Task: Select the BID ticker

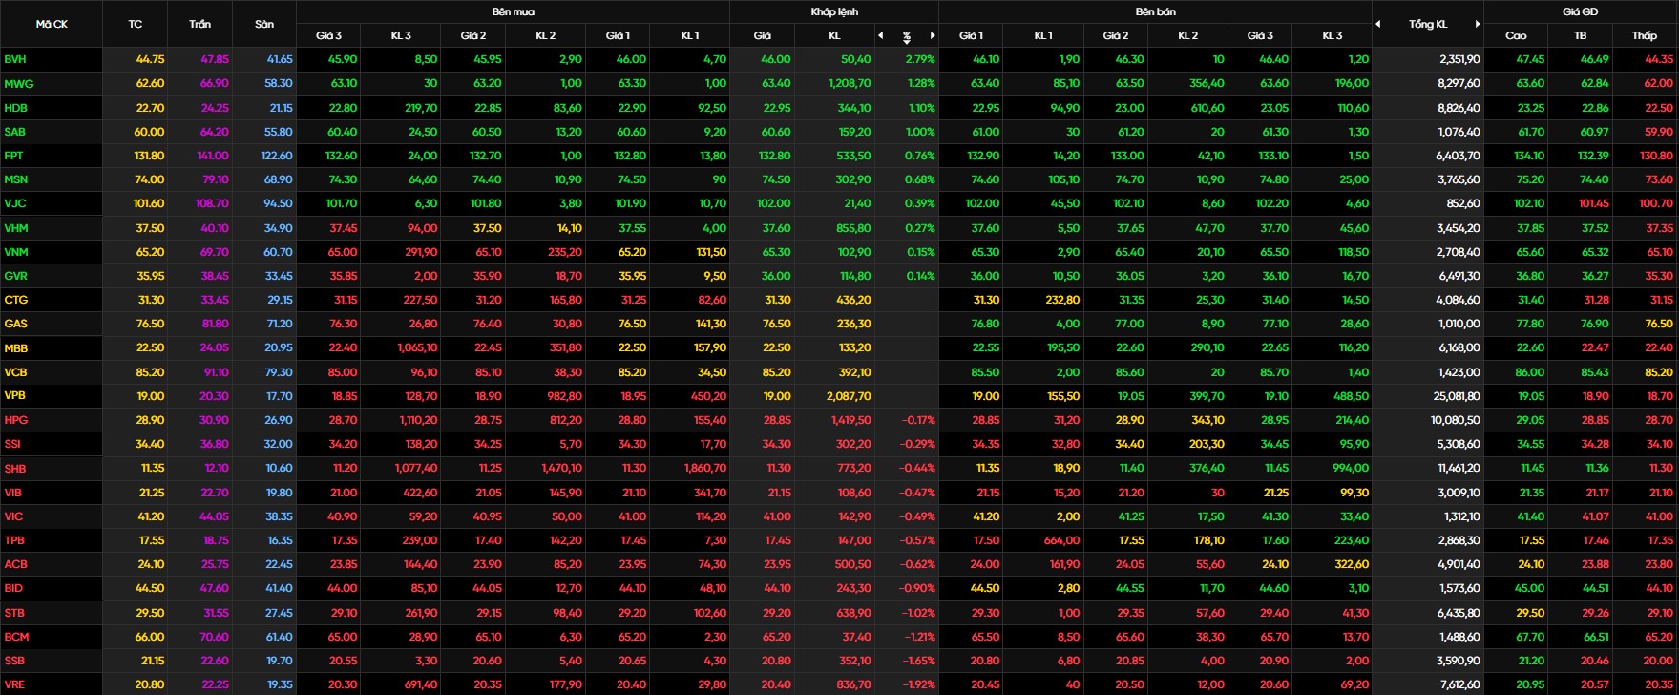Action: [x=13, y=588]
